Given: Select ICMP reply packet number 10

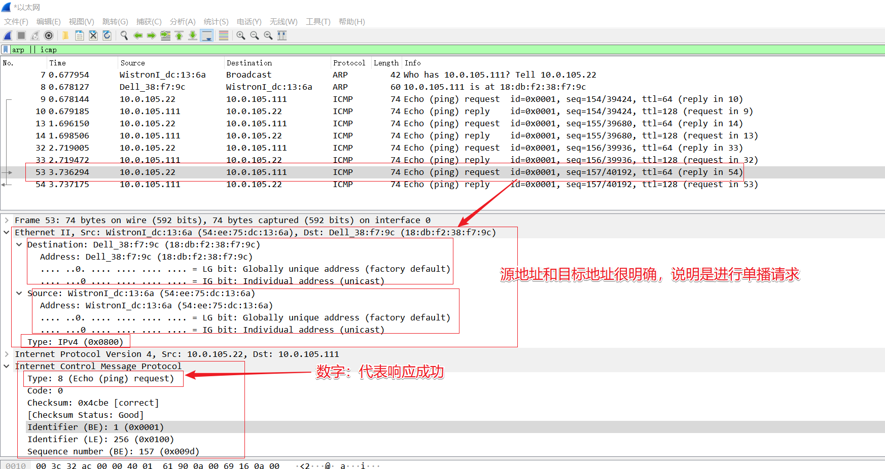Looking at the screenshot, I should (x=442, y=111).
